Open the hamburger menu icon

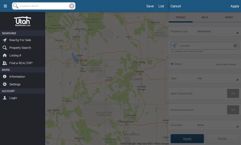coord(5,6)
